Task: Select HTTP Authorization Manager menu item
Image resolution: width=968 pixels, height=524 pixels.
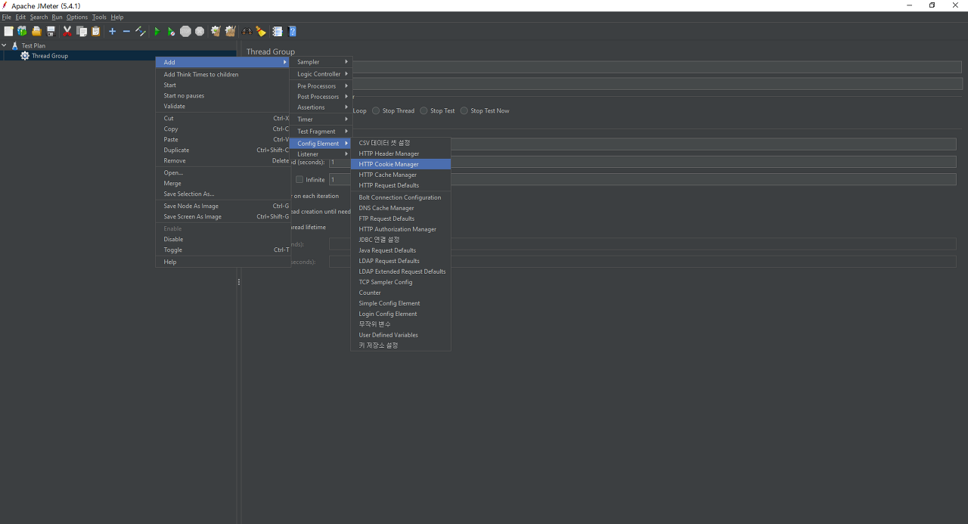Action: pos(401,229)
